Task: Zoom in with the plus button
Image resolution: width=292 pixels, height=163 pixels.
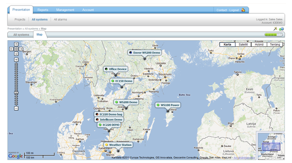Action: tap(16, 60)
